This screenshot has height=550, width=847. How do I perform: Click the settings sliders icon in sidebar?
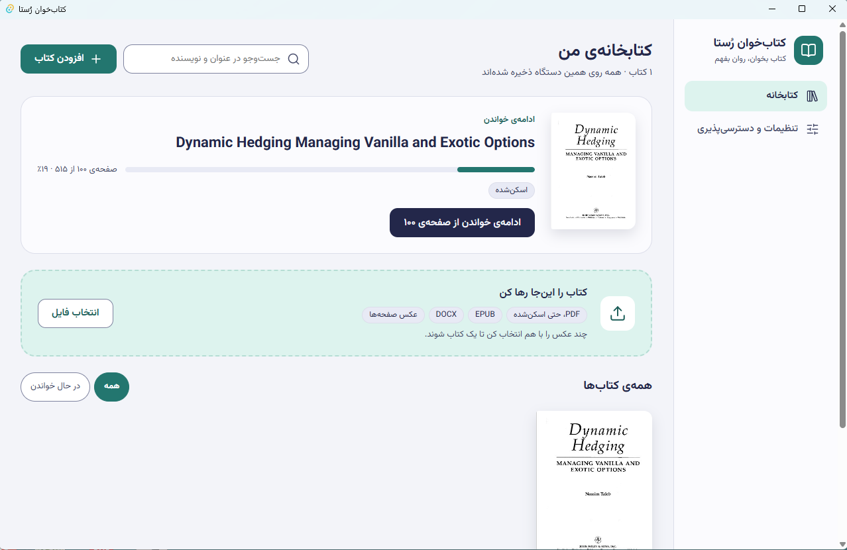click(x=813, y=129)
